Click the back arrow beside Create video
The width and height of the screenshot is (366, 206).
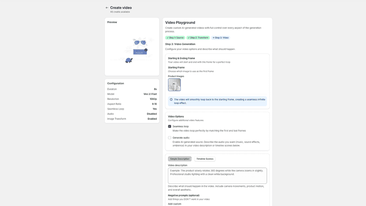pyautogui.click(x=107, y=8)
